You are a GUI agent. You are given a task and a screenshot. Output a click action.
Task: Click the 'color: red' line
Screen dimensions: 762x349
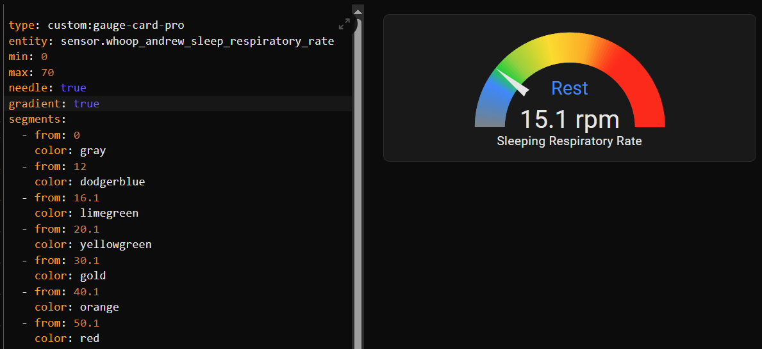click(x=67, y=338)
